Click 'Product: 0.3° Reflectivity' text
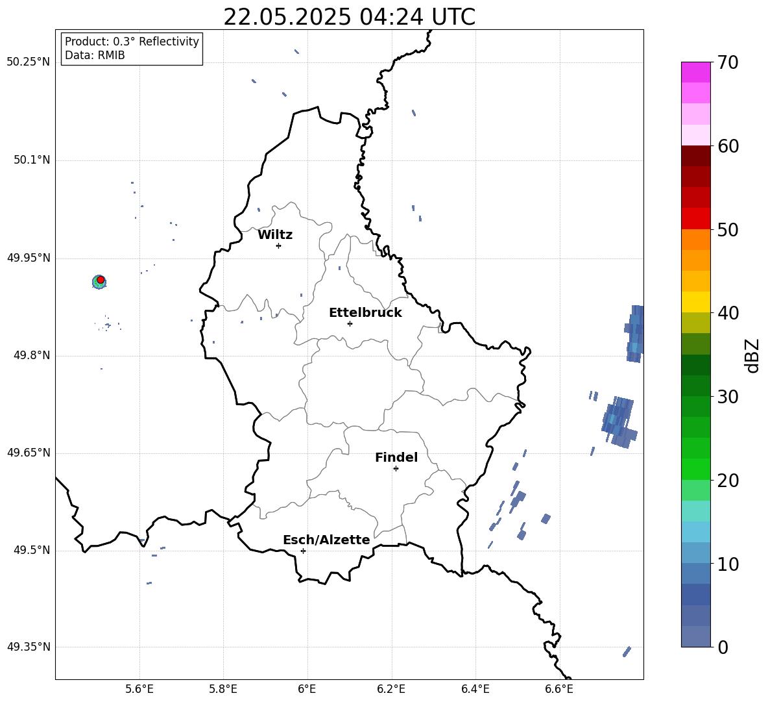This screenshot has width=768, height=702. pyautogui.click(x=132, y=42)
